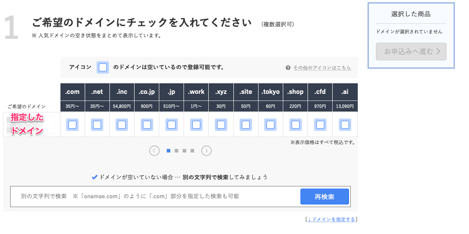Go to previous domain page arrow
The image size is (469, 234).
point(154,151)
